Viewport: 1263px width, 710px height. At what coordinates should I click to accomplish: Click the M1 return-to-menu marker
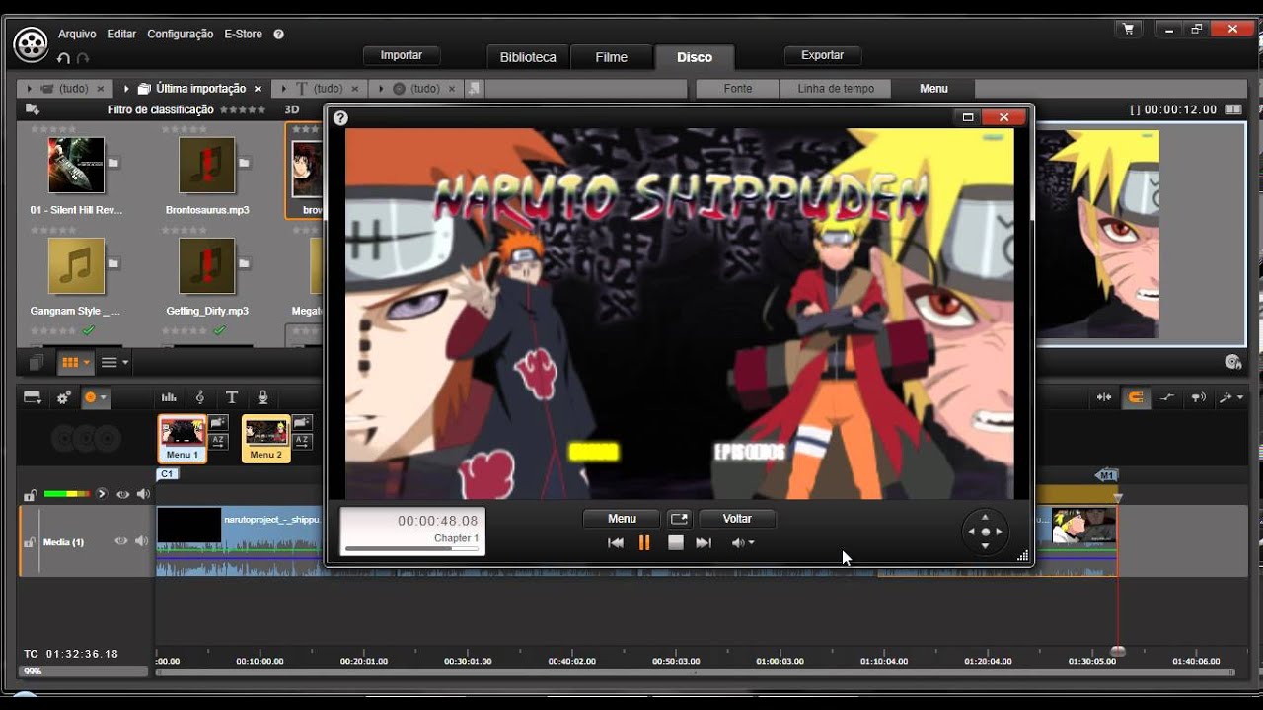coord(1106,475)
